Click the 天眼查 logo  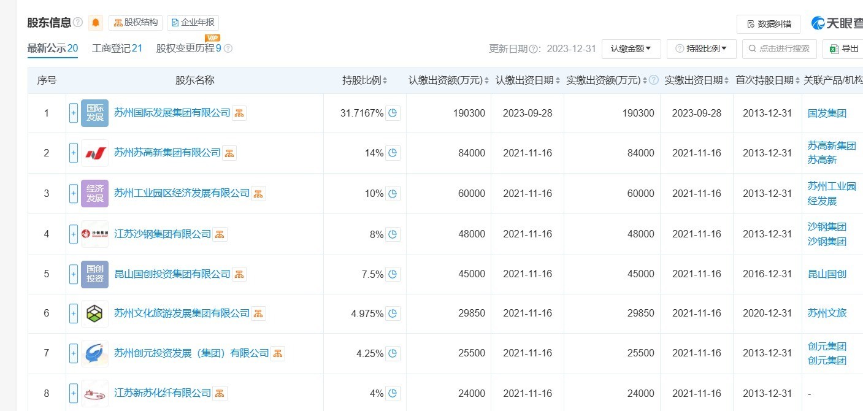click(x=837, y=23)
